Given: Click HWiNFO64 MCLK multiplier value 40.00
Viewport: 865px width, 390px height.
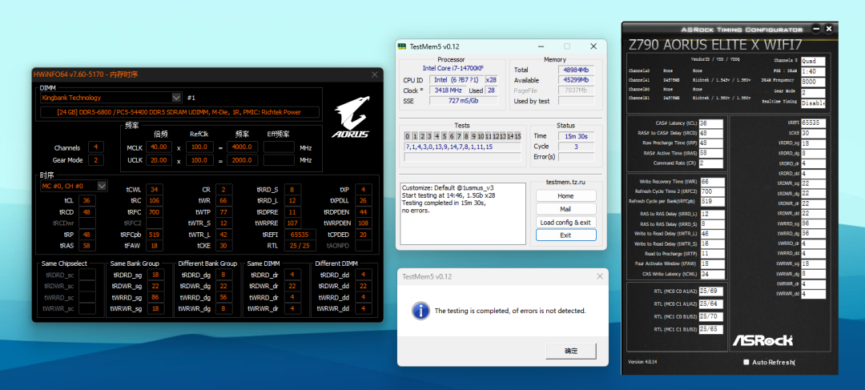Looking at the screenshot, I should tap(159, 147).
